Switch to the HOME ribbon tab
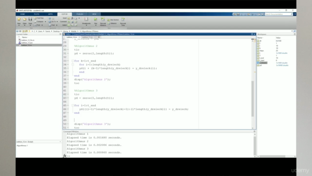The width and height of the screenshot is (312, 176). [22, 14]
